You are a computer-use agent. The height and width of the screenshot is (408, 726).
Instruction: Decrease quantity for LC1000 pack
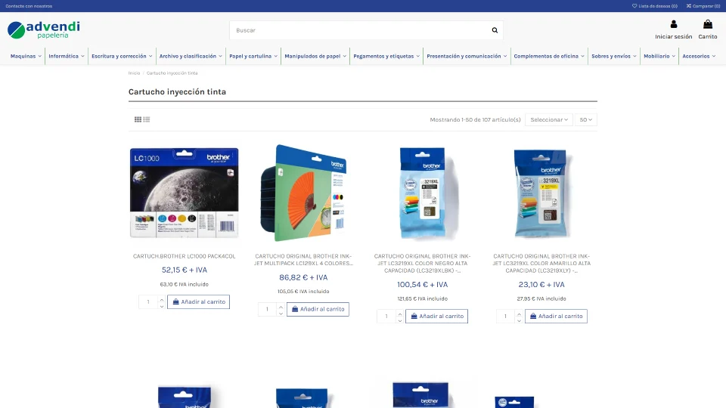[162, 305]
